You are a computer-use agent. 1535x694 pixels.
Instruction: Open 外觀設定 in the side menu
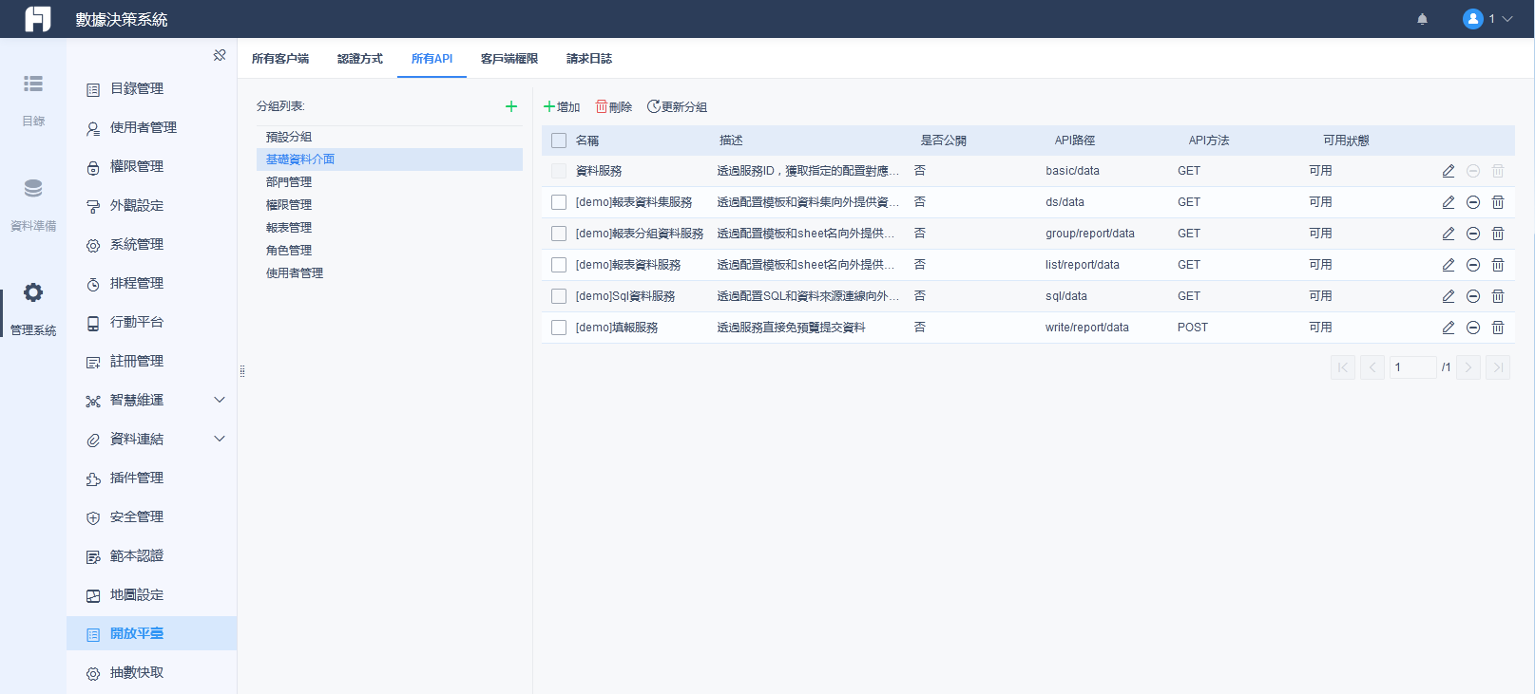point(152,205)
